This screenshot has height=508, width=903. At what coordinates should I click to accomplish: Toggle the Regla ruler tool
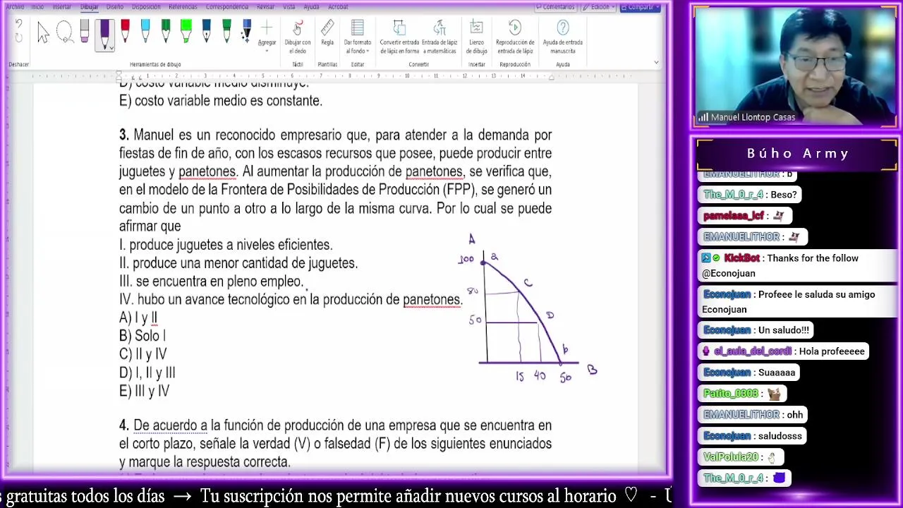point(327,33)
